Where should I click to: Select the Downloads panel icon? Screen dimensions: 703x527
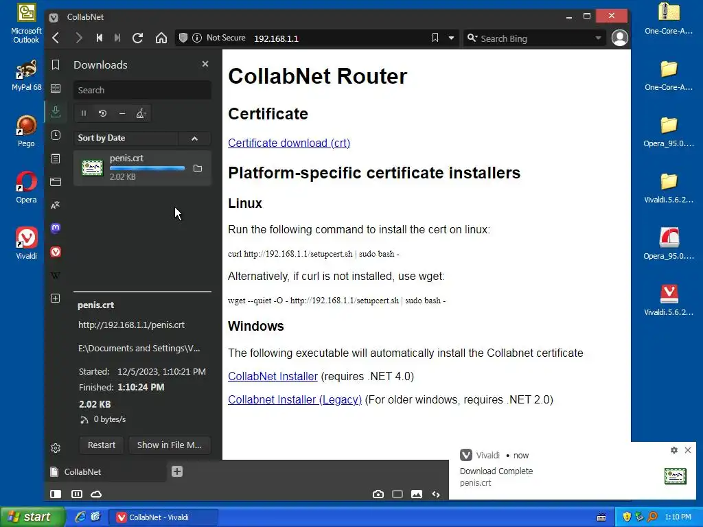(56, 112)
